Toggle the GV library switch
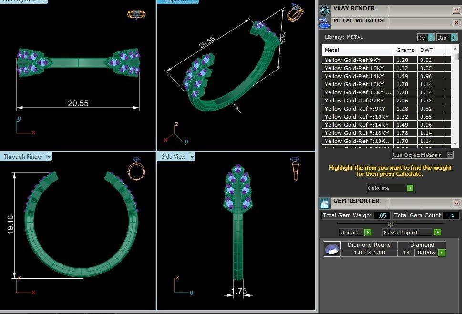 point(431,38)
